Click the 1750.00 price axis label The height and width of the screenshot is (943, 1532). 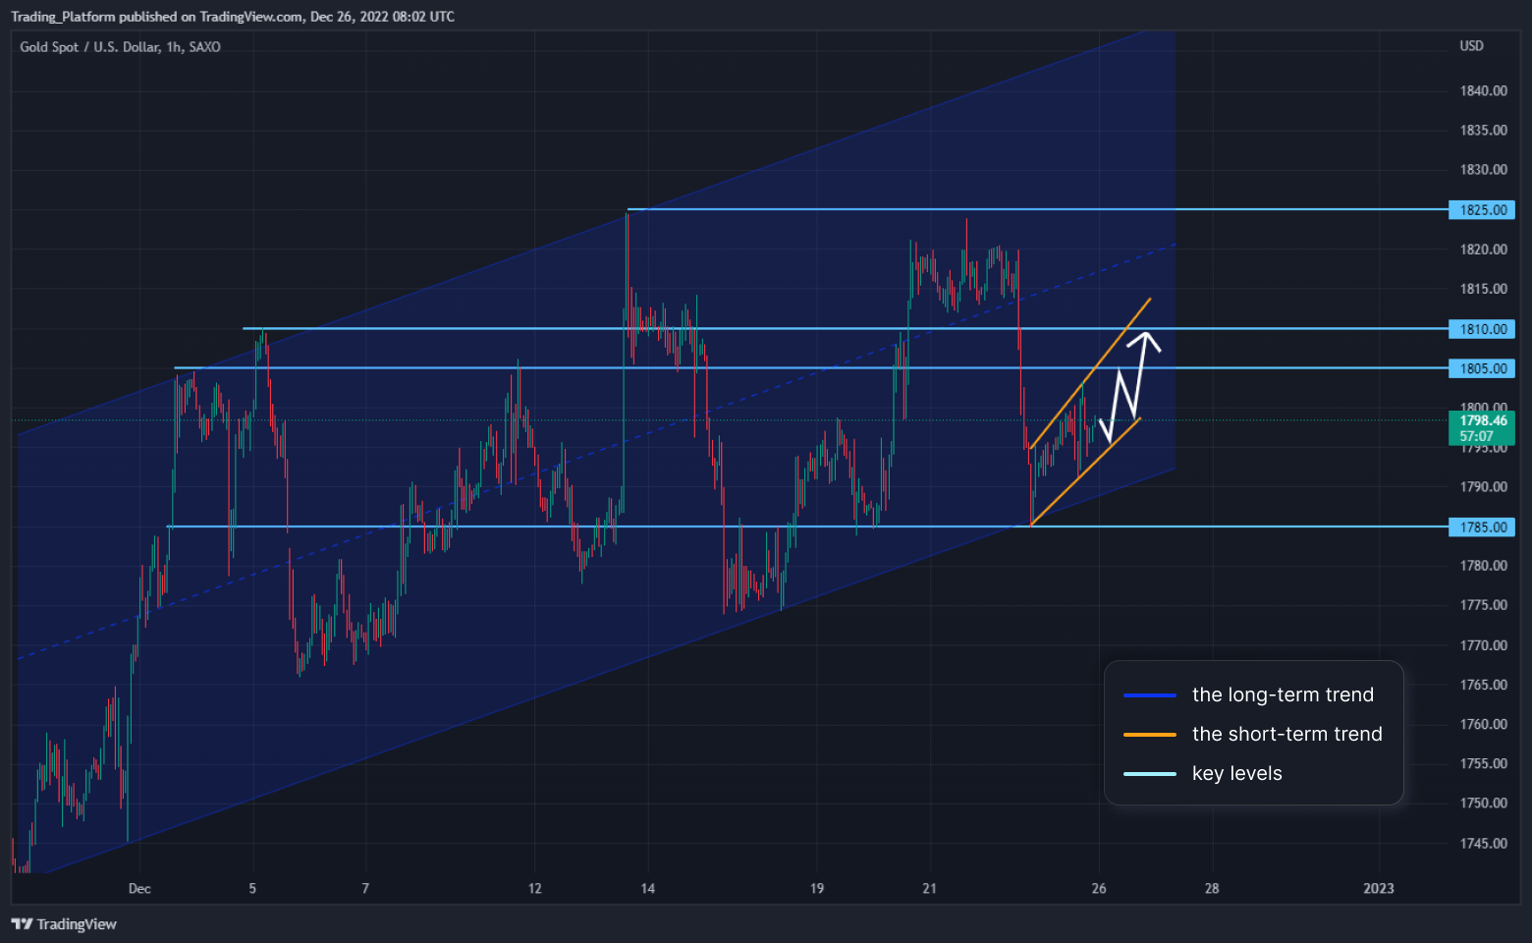pyautogui.click(x=1483, y=804)
